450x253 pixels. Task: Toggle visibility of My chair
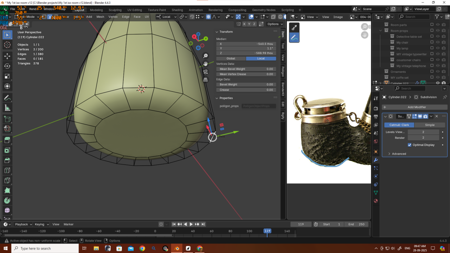click(438, 43)
